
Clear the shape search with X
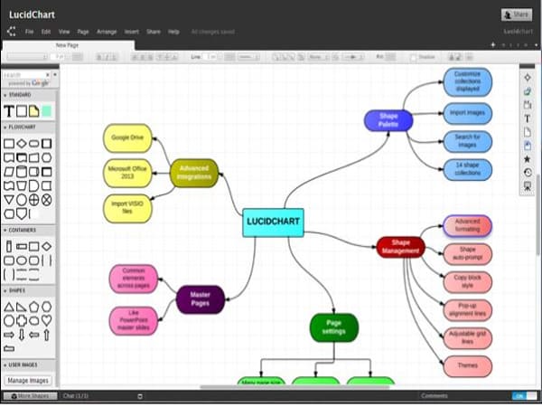(48, 75)
